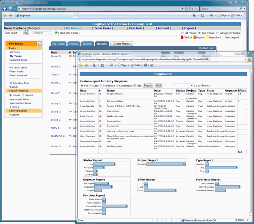254x224 pixels.
Task: Click the feeds icon in main browser toolbar
Action: (x=203, y=15)
